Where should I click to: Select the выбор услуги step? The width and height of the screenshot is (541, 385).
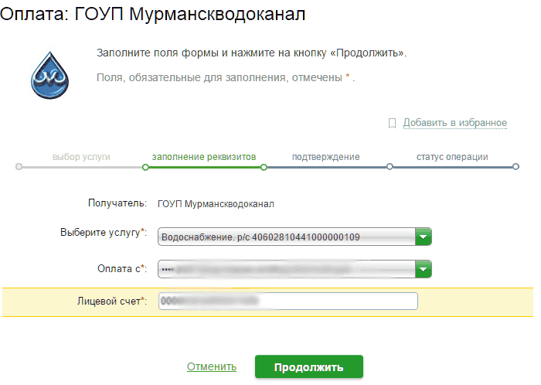(x=81, y=157)
